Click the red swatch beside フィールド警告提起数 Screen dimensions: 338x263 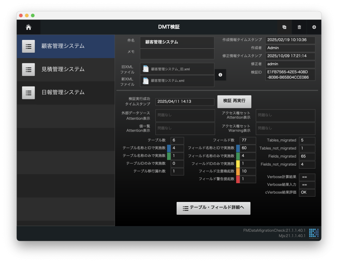point(238,179)
